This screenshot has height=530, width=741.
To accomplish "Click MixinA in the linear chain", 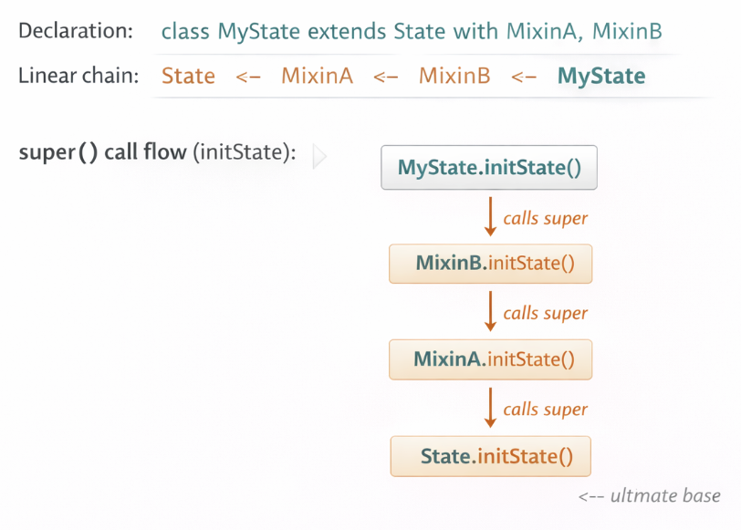I will tap(317, 76).
